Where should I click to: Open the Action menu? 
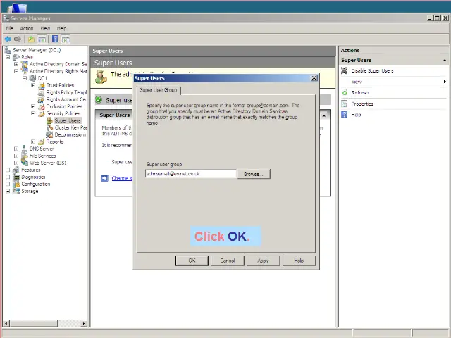(x=27, y=28)
